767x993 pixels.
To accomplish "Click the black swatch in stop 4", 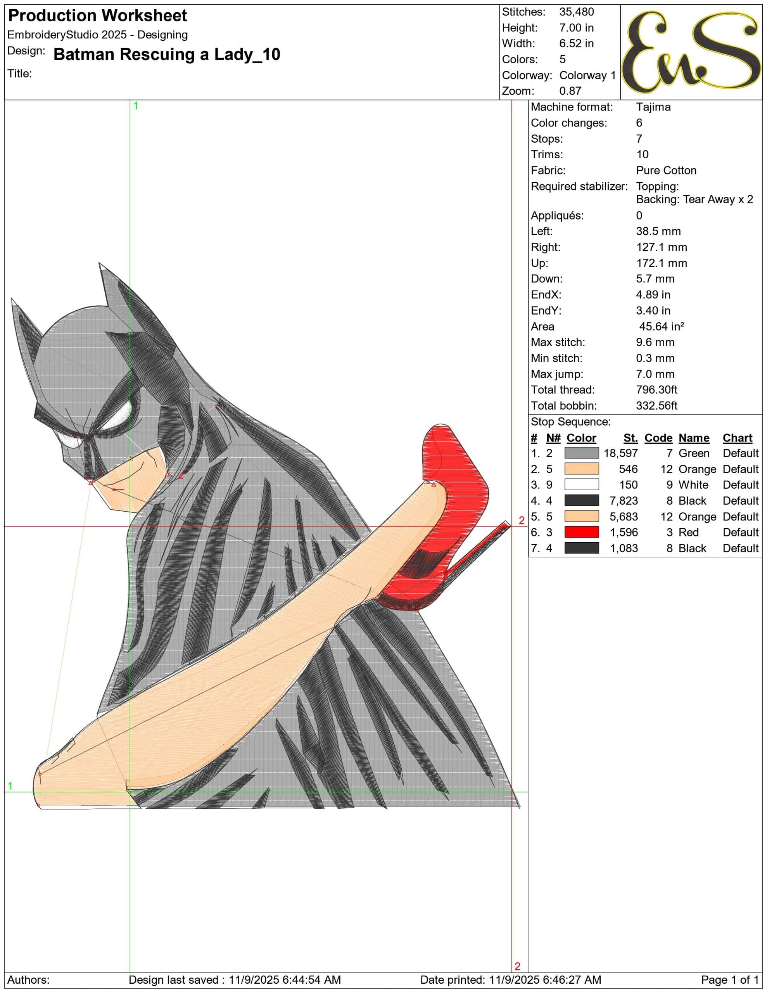I will (582, 501).
